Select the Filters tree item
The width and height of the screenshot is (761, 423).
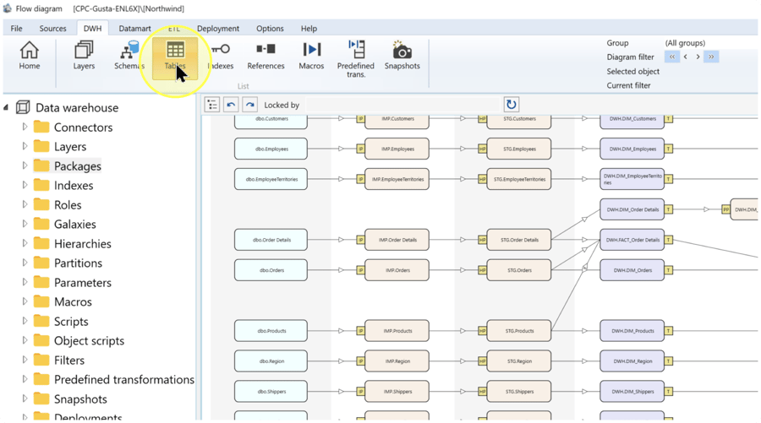(x=69, y=360)
